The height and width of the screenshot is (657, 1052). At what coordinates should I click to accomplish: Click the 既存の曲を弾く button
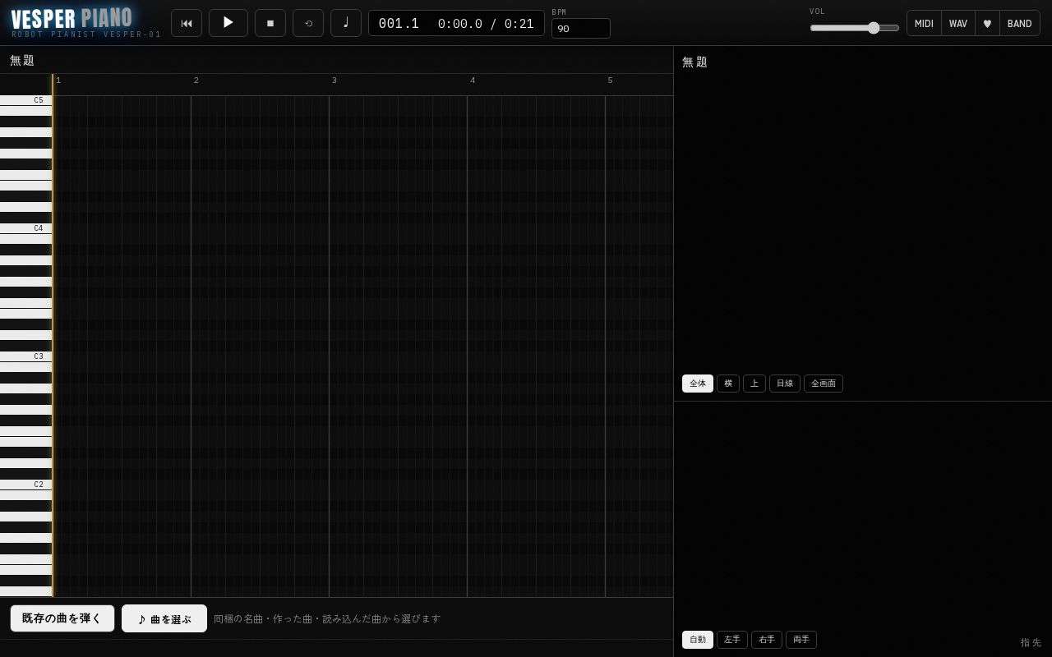[62, 618]
